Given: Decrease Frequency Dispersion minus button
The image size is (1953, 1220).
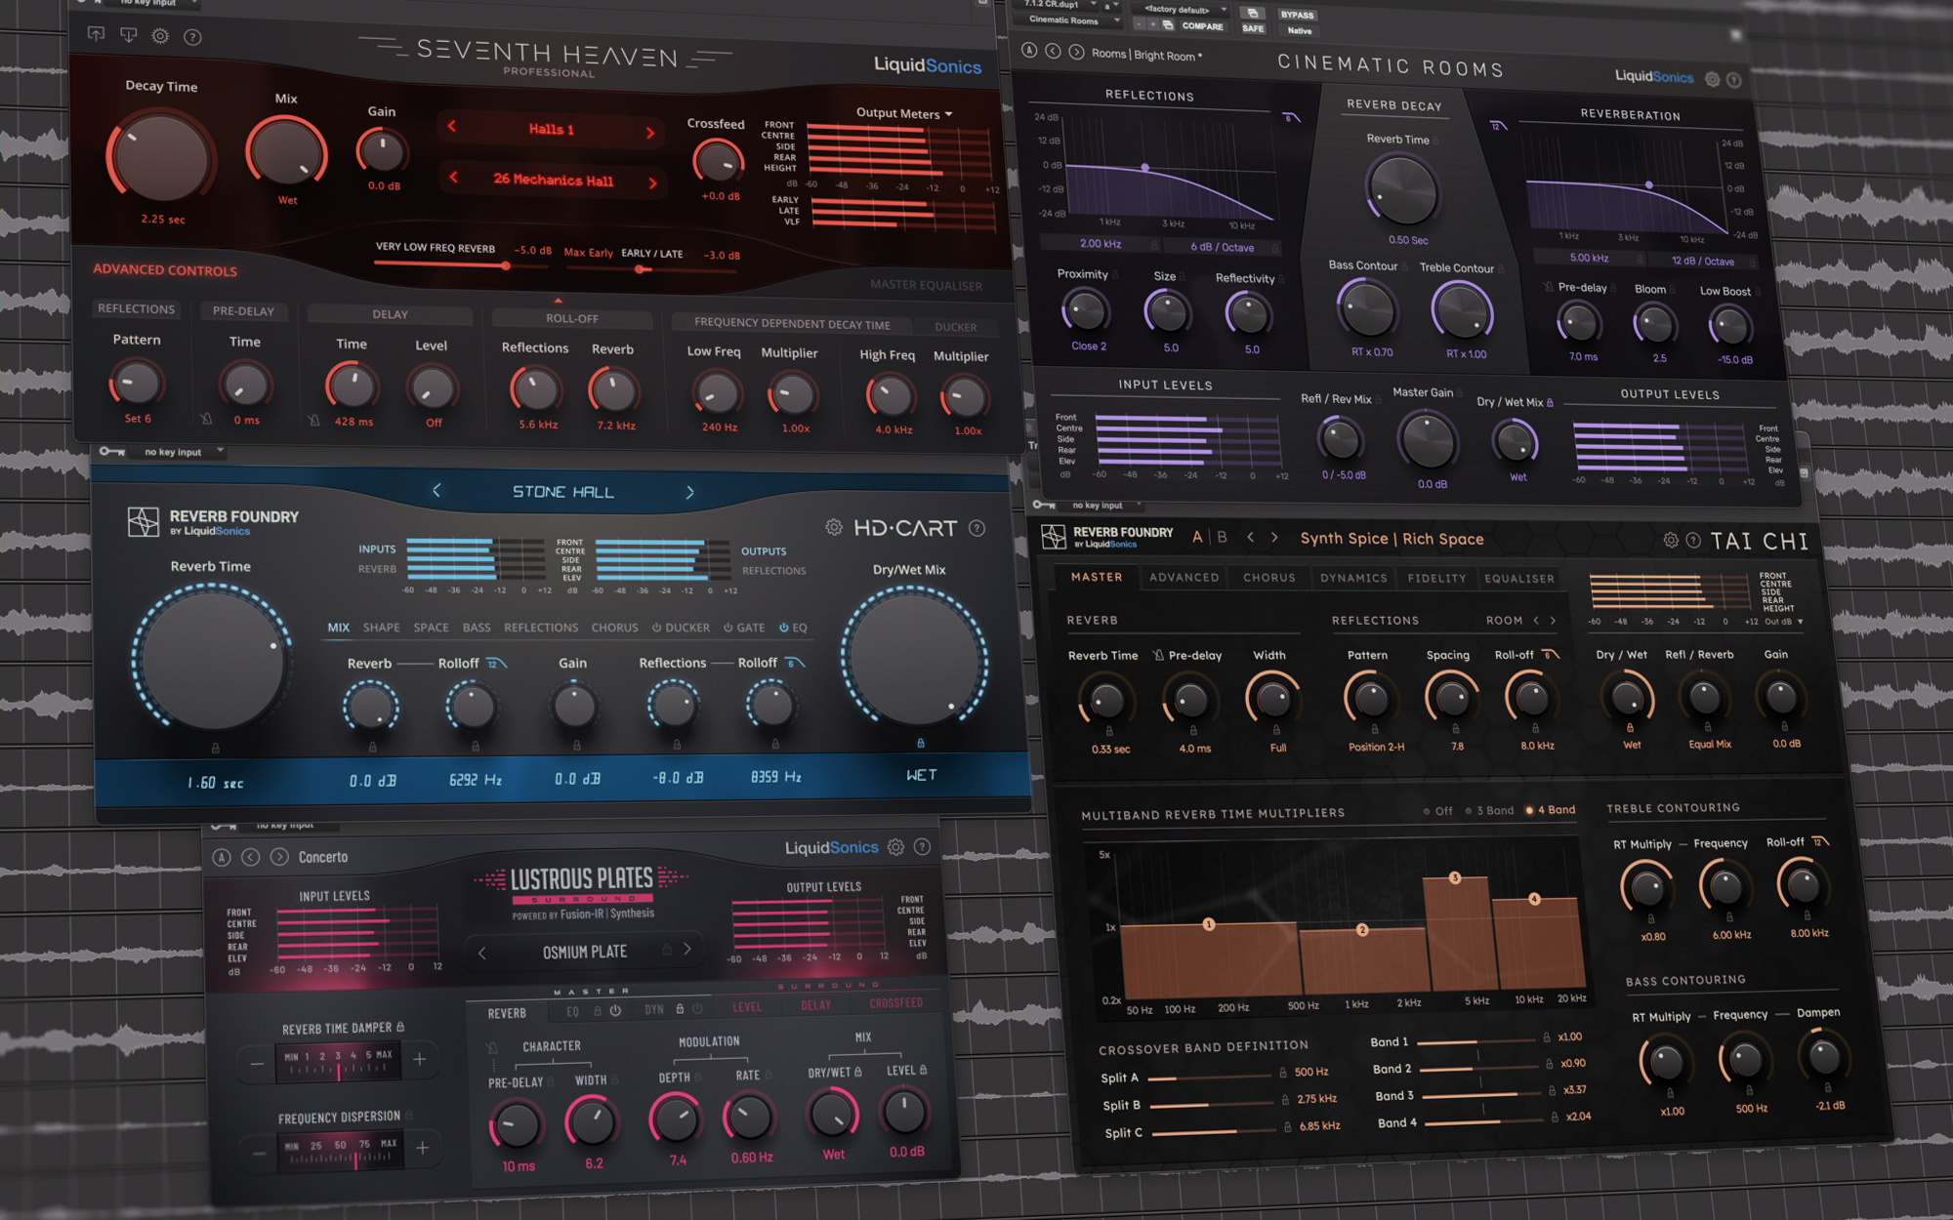Looking at the screenshot, I should coord(258,1153).
